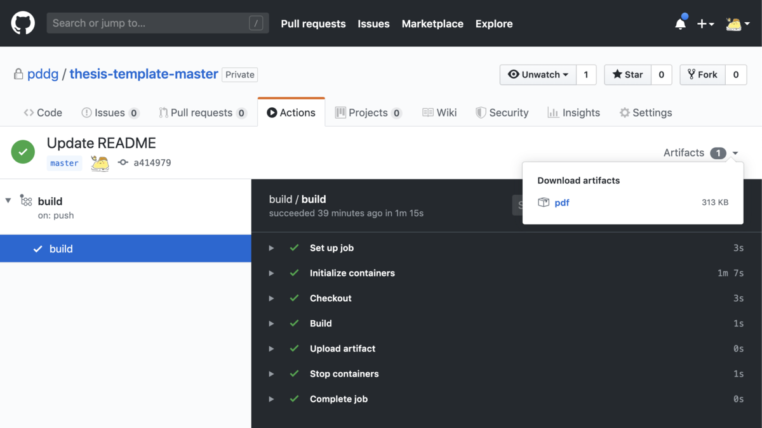Click the private repository lock icon
The height and width of the screenshot is (428, 762).
tap(18, 74)
